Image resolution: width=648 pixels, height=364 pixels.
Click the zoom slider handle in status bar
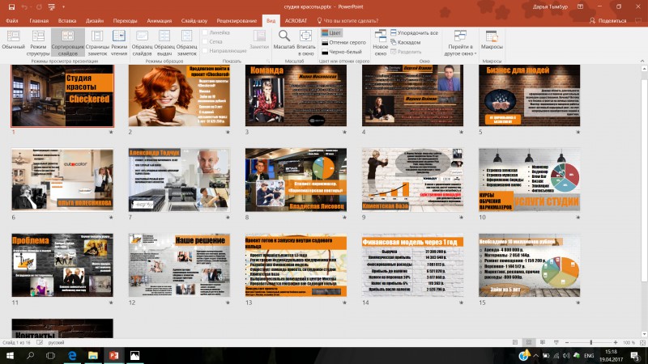(591, 342)
